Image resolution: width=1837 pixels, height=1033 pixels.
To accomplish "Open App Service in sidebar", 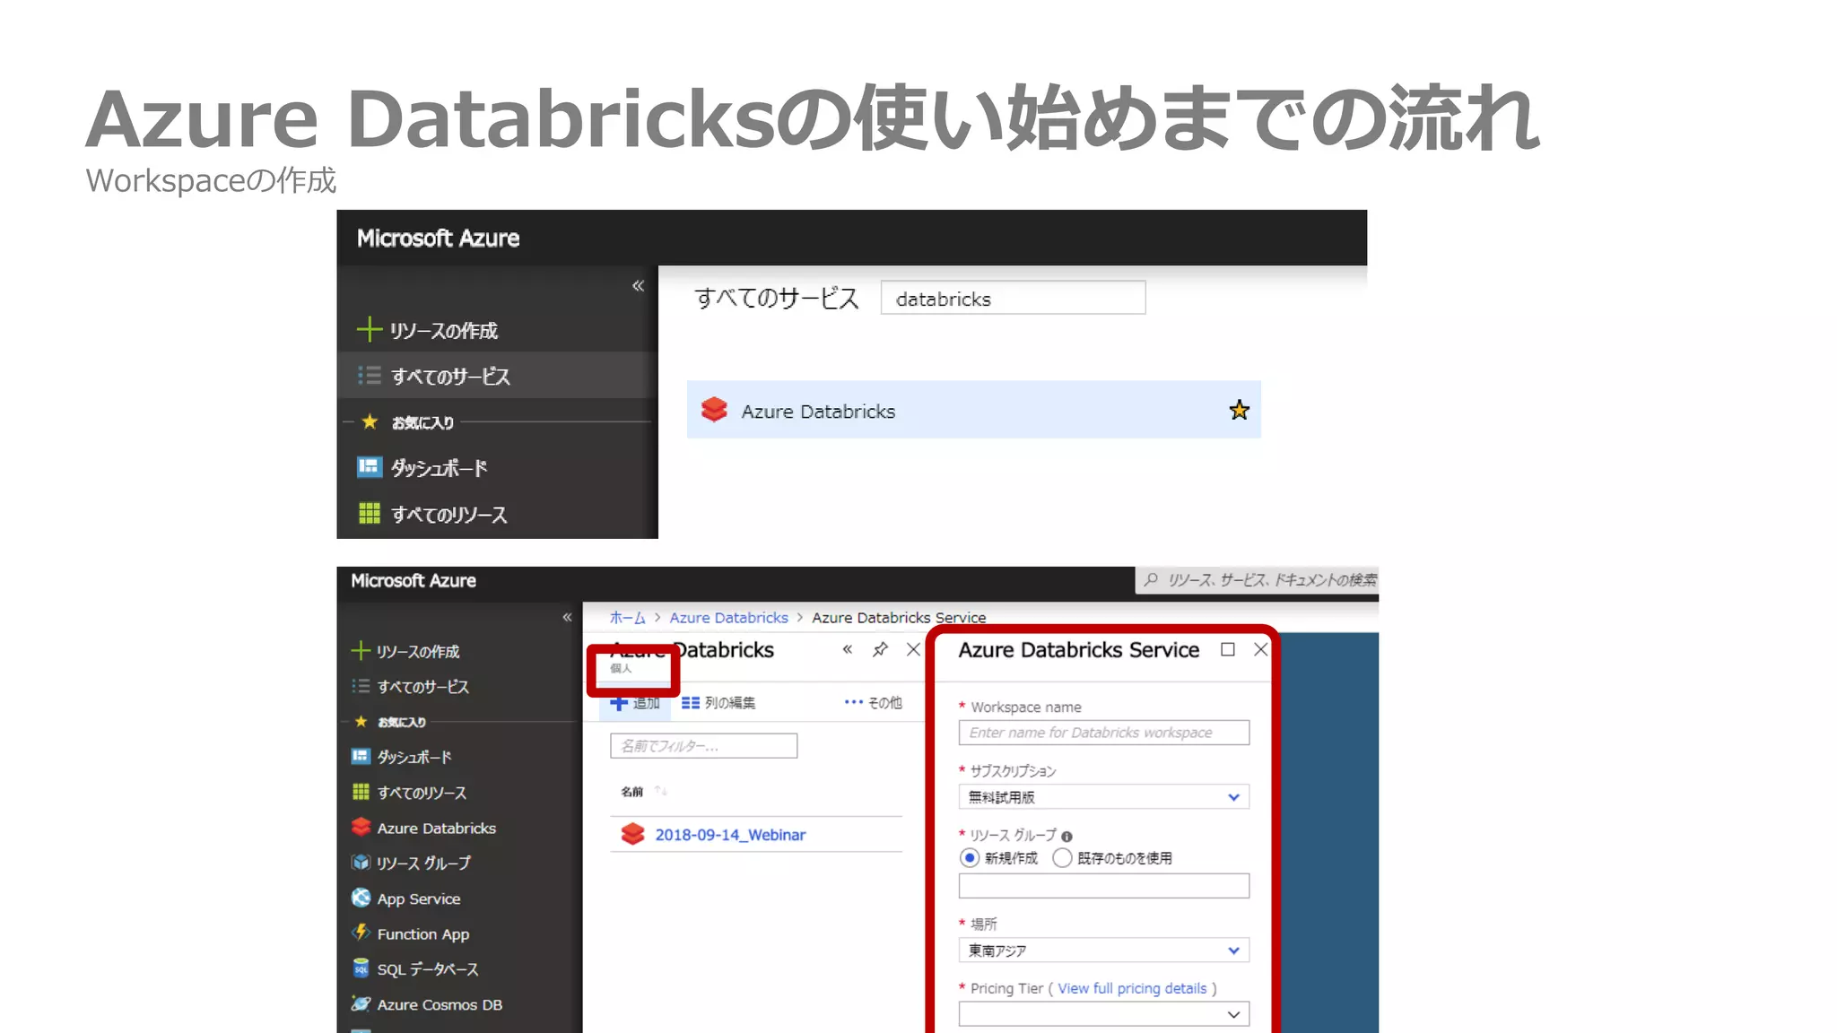I will (419, 898).
